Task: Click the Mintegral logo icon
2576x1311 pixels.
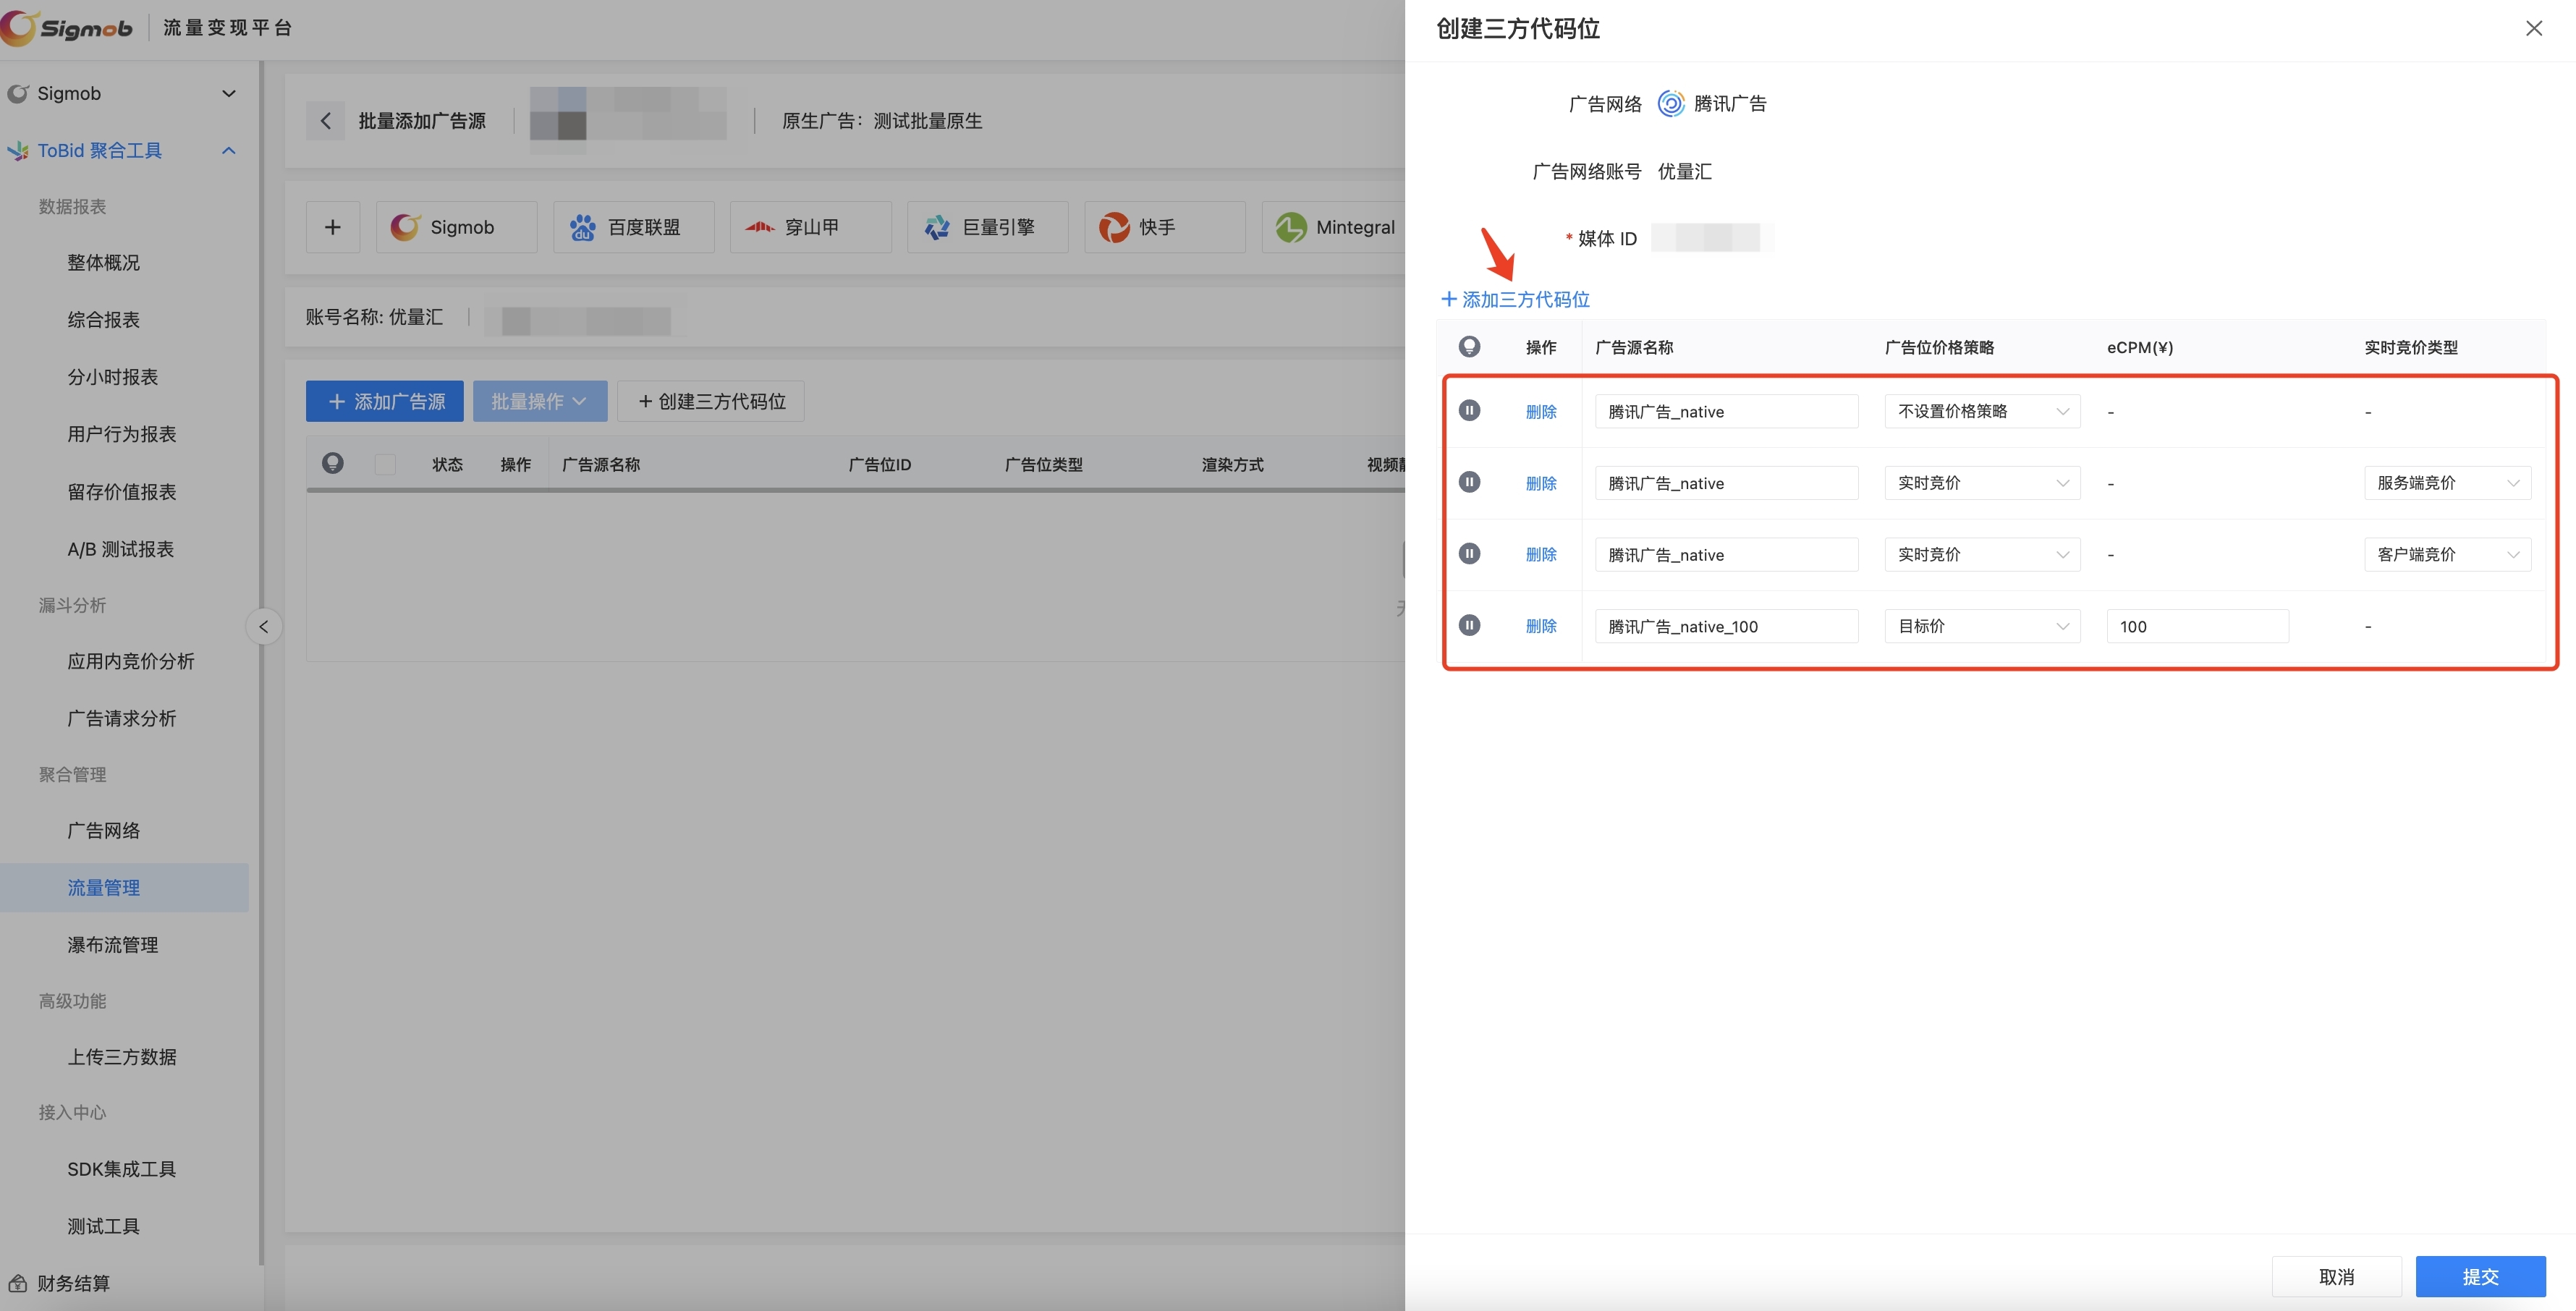Action: click(1291, 228)
